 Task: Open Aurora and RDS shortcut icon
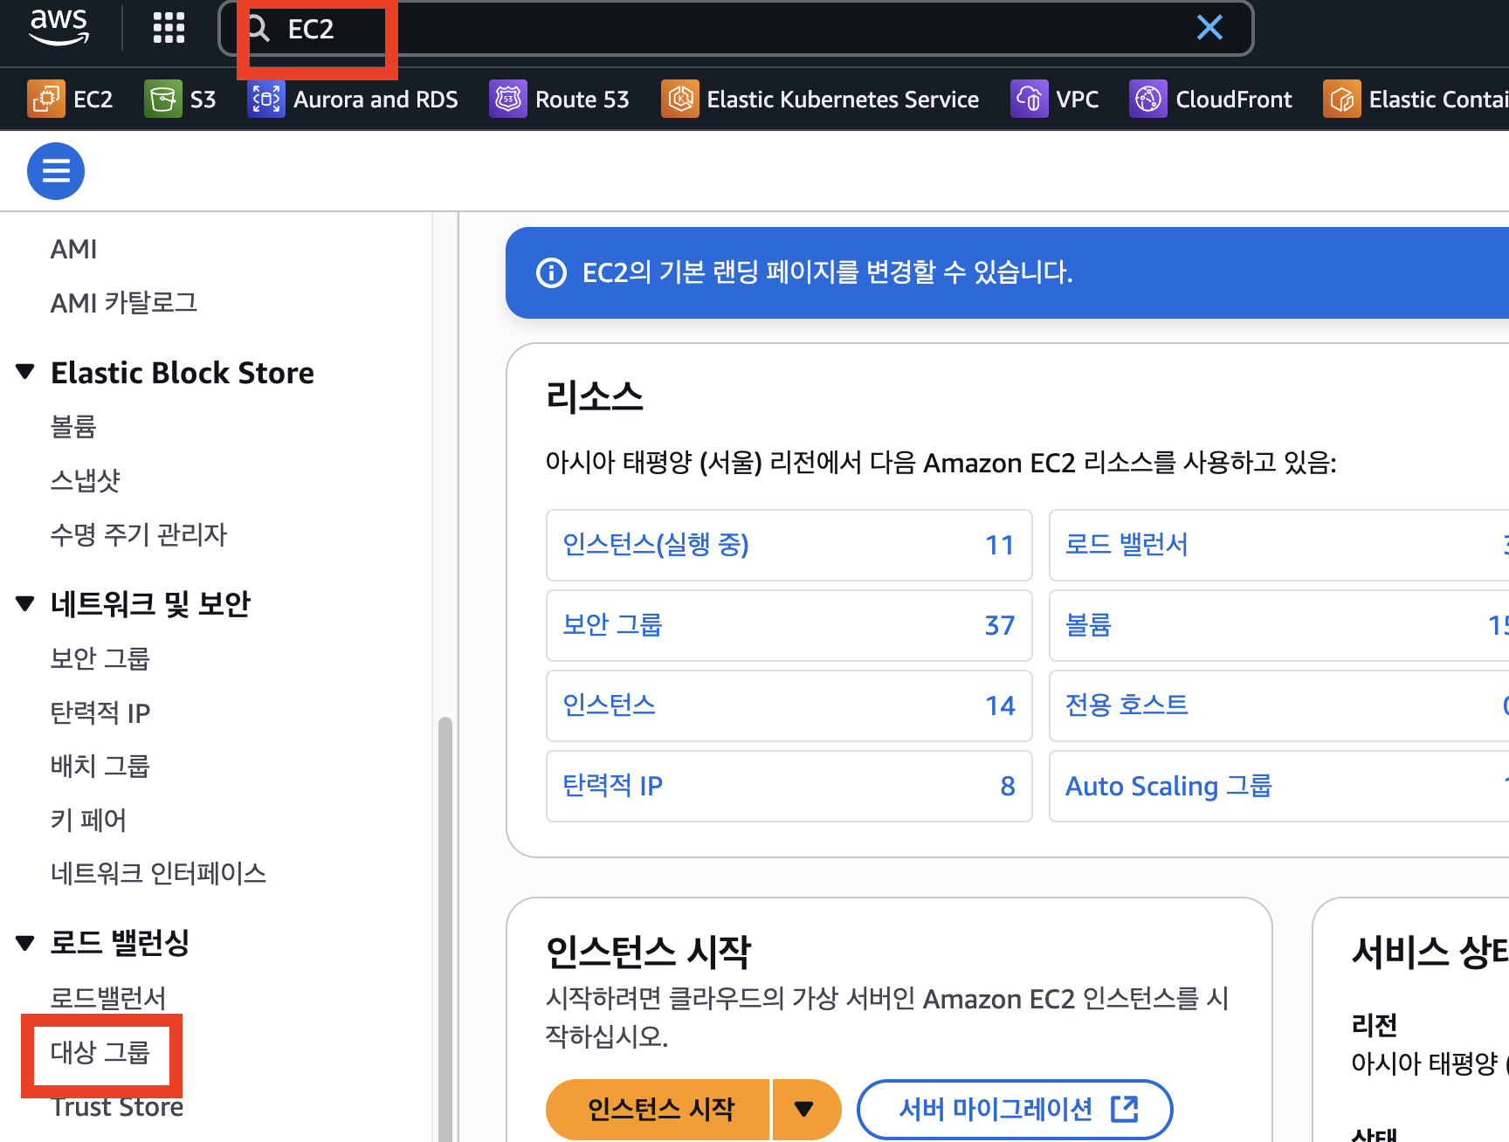pyautogui.click(x=265, y=100)
